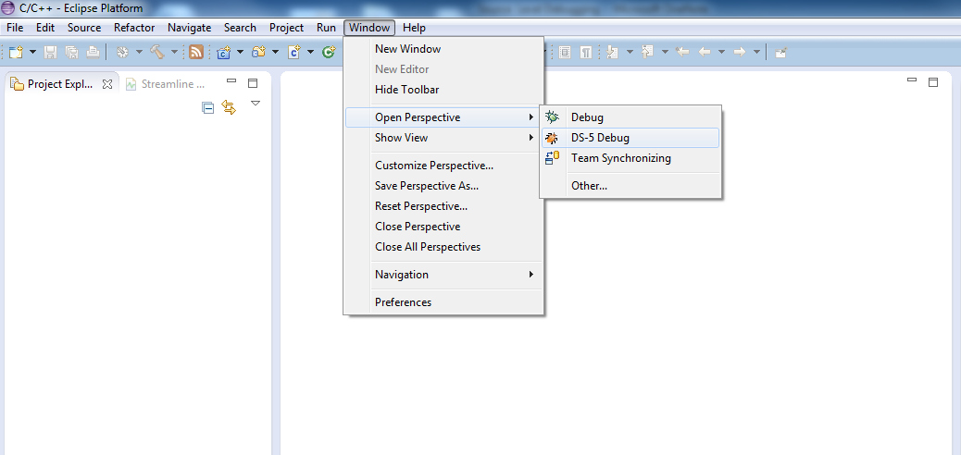The width and height of the screenshot is (961, 455).
Task: Open the File menu
Action: [x=15, y=28]
